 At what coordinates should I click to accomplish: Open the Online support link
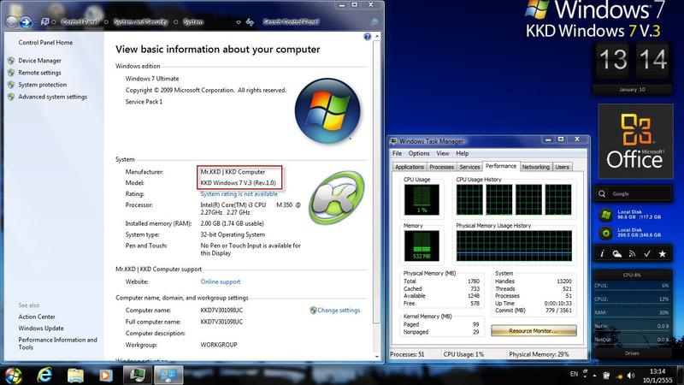click(221, 282)
